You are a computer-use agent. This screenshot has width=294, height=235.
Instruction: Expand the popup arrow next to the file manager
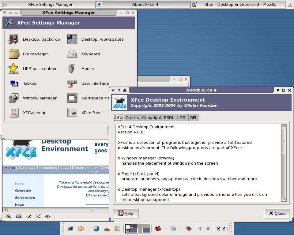(x=89, y=229)
